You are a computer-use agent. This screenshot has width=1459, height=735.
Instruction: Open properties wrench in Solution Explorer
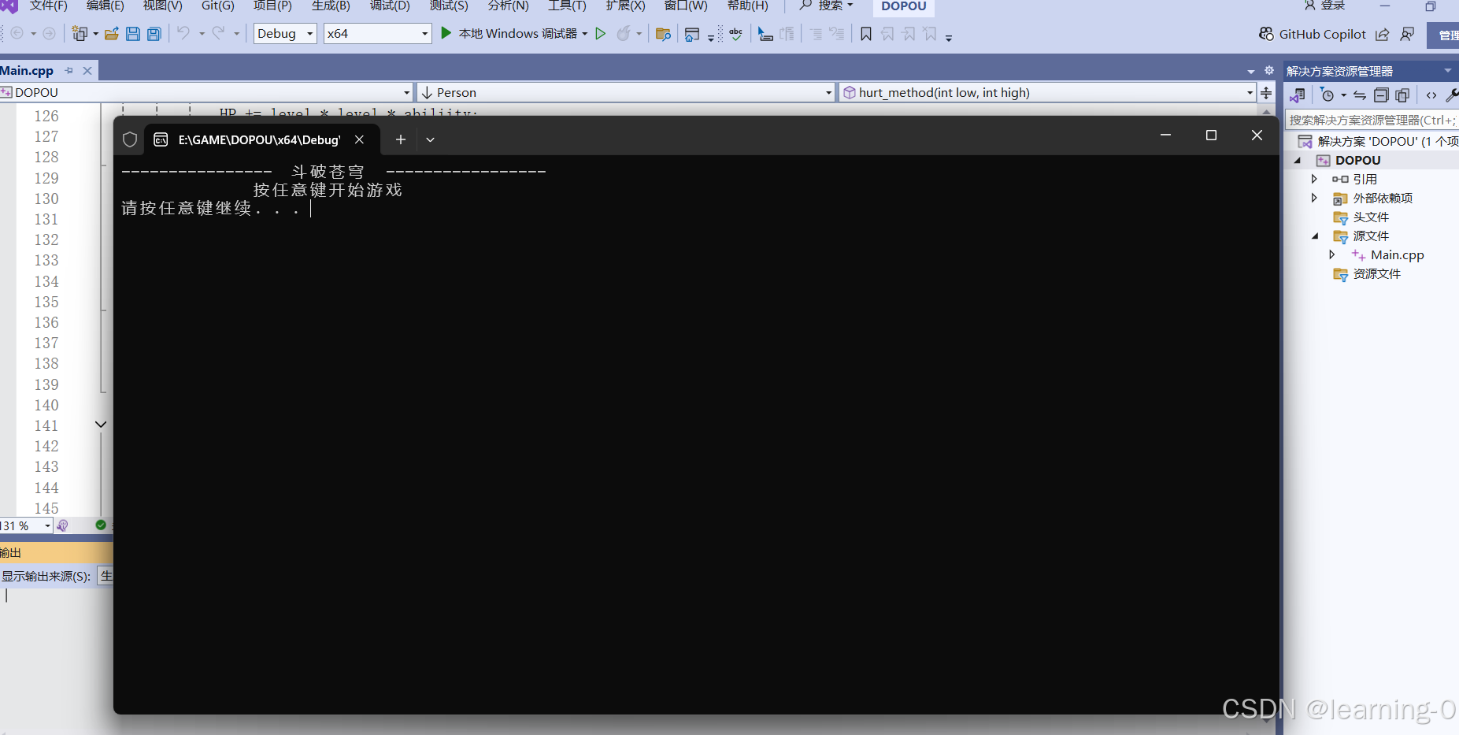tap(1452, 95)
